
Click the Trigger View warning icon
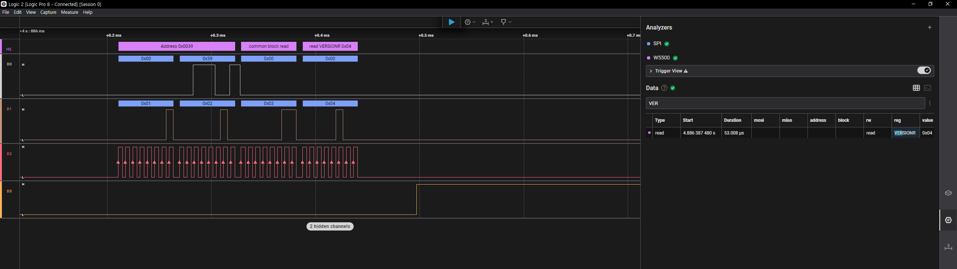[686, 71]
